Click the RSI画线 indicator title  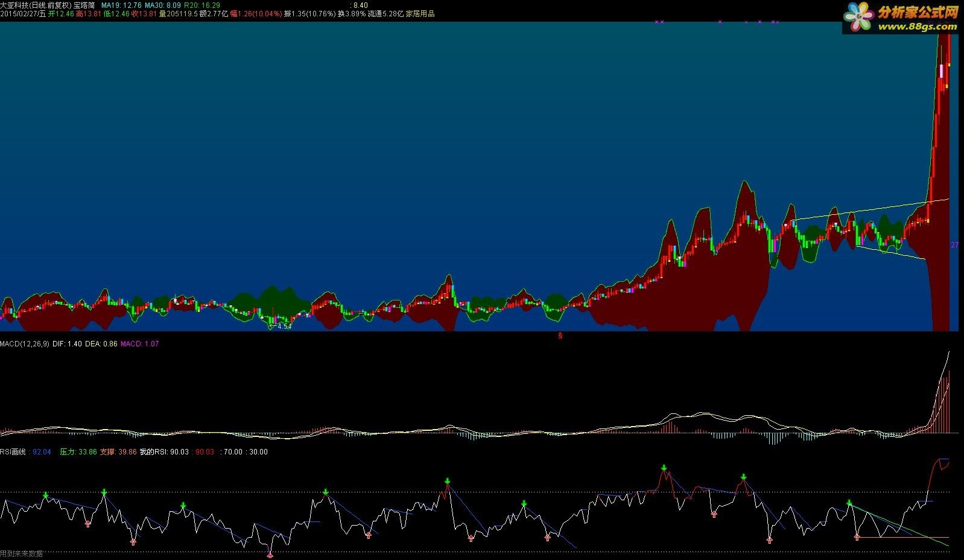[x=13, y=451]
